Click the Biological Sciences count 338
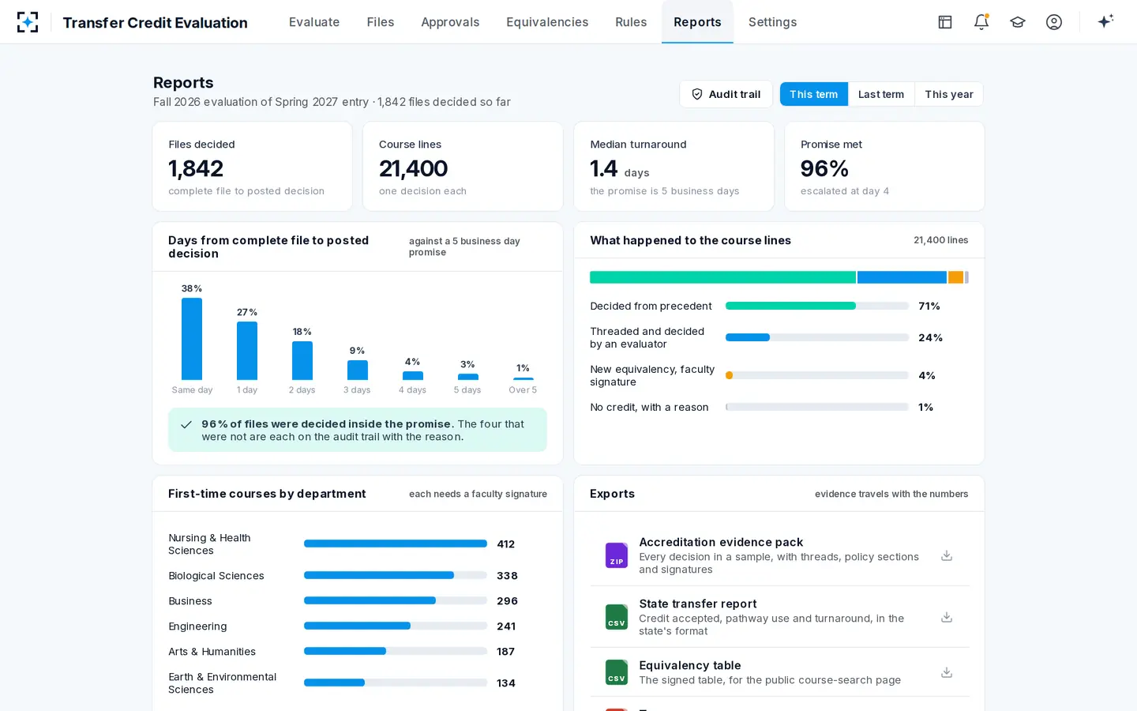Screen dimensions: 1137x711 pyautogui.click(x=507, y=576)
